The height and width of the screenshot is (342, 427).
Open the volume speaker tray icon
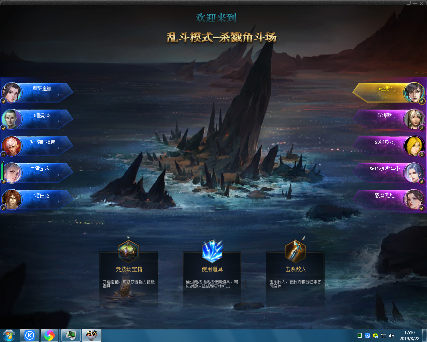[x=391, y=336]
